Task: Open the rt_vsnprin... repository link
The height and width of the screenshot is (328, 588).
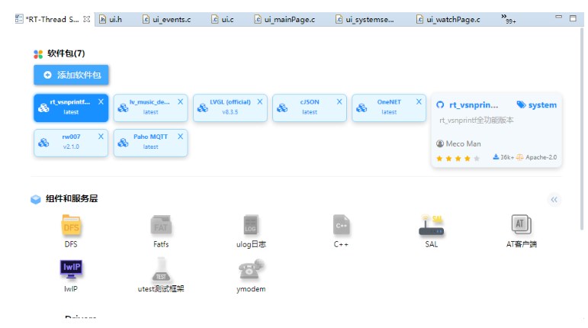Action: pyautogui.click(x=474, y=105)
